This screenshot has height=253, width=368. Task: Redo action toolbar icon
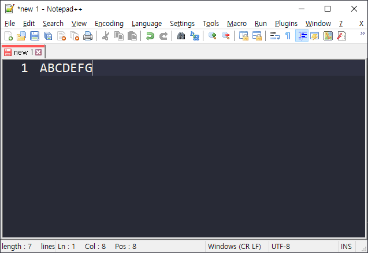pyautogui.click(x=163, y=36)
